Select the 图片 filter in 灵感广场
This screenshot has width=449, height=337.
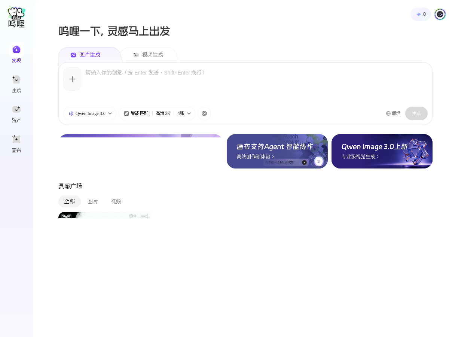coord(93,201)
